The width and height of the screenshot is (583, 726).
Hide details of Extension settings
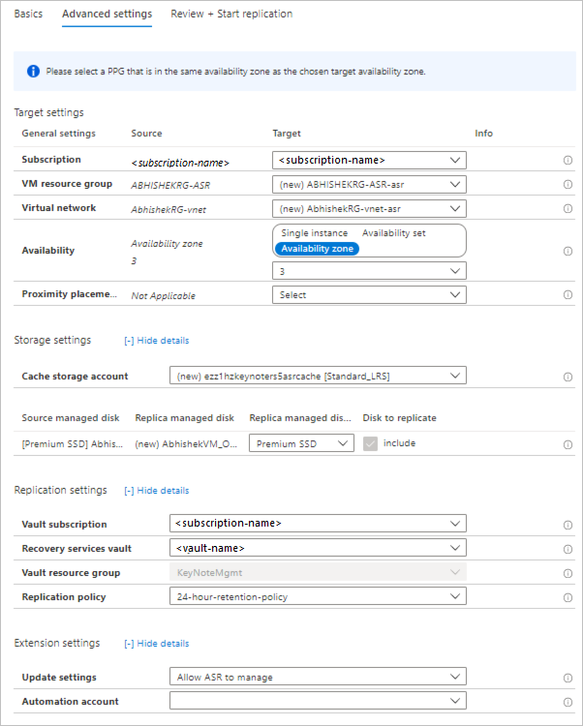[x=157, y=644]
